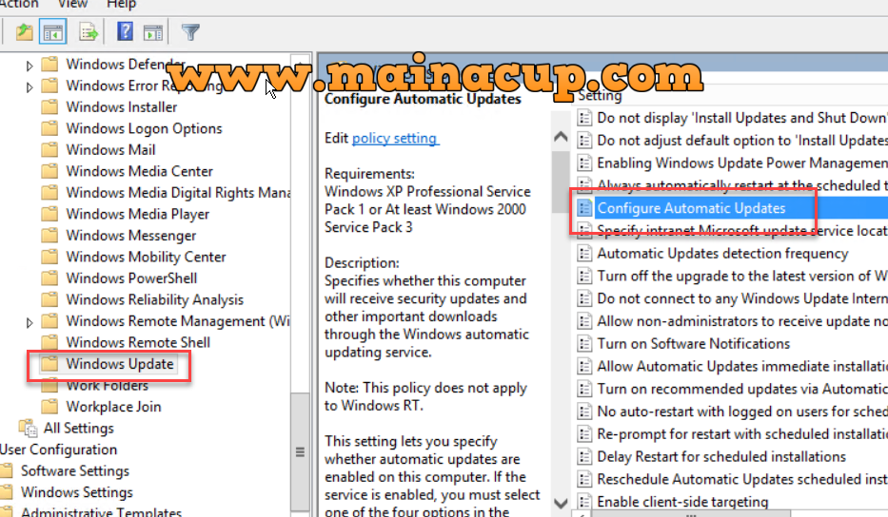Open the View menu

(x=72, y=4)
